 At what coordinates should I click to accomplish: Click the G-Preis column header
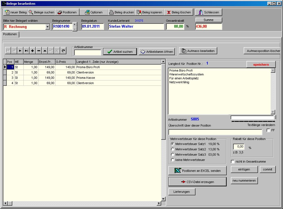[66, 62]
